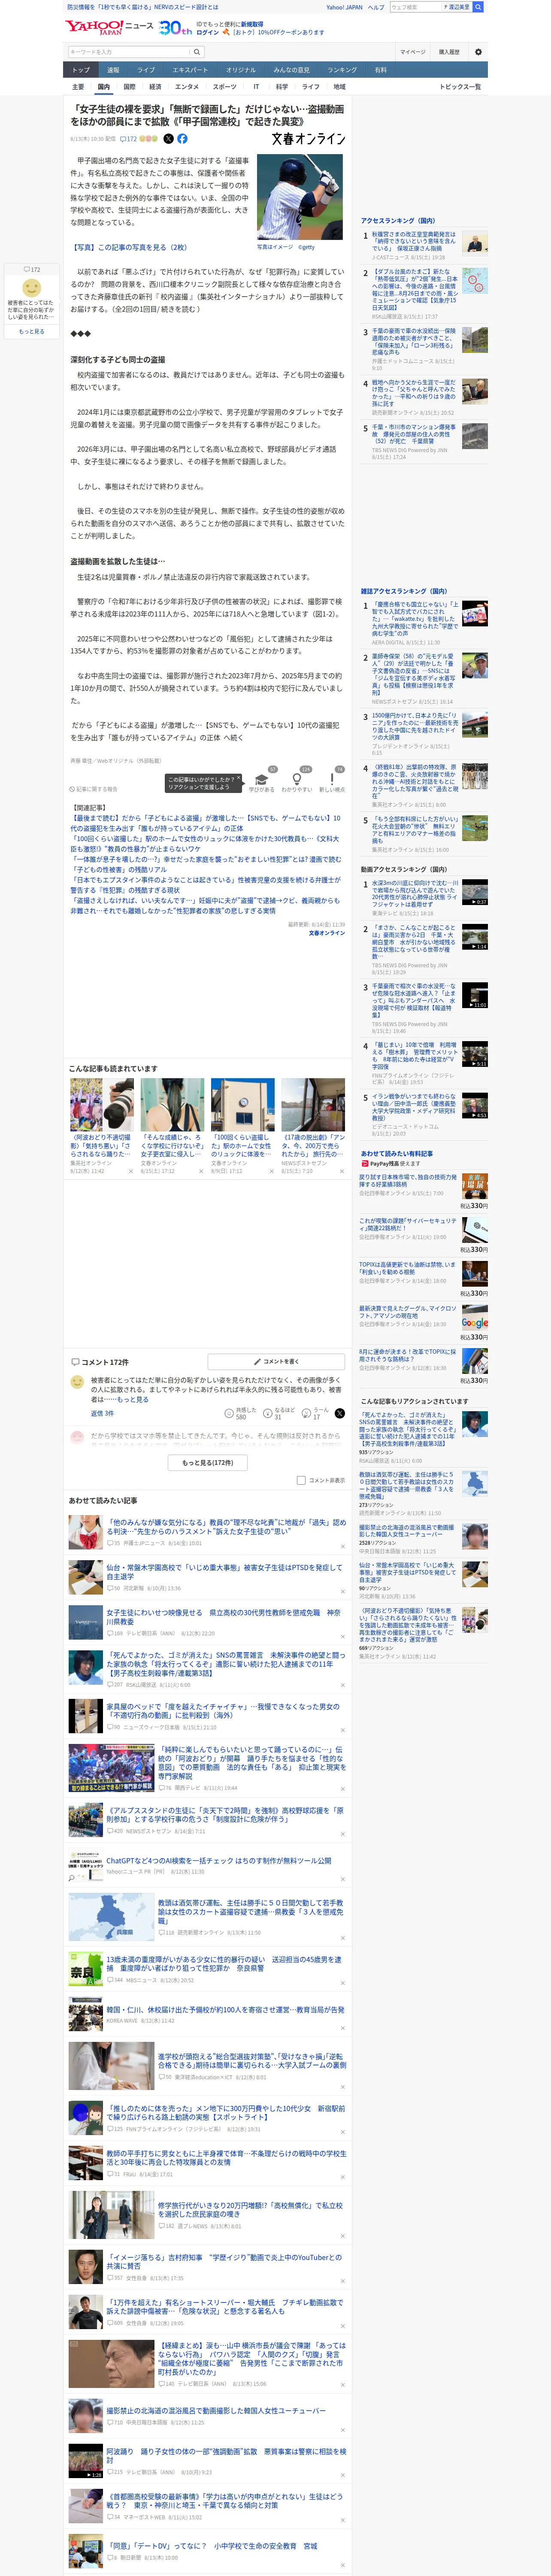
Task: Open the Google recommended article thumbnail
Action: (x=475, y=1317)
